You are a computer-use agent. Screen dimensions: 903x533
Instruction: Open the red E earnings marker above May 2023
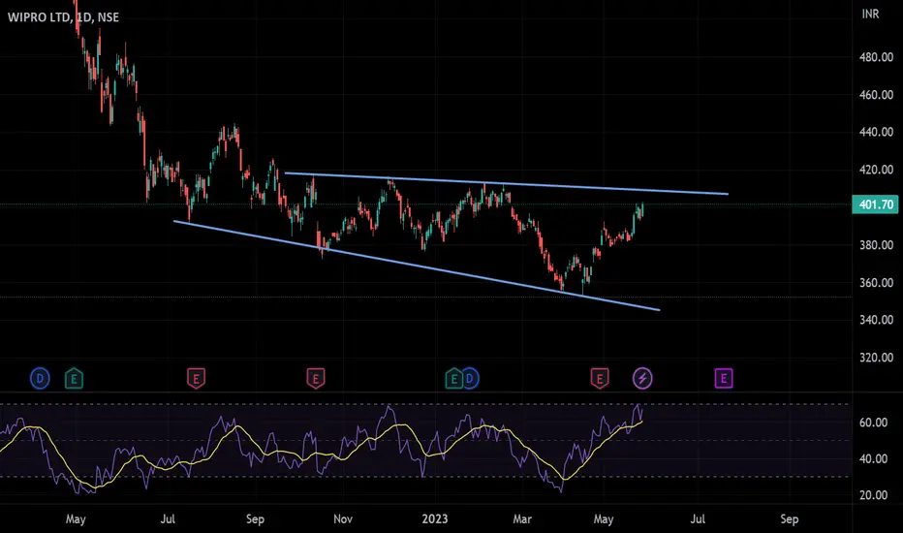[600, 379]
